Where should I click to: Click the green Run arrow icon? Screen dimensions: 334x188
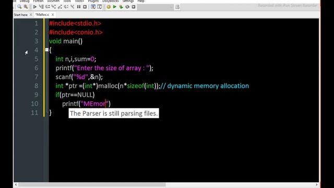[x=115, y=7]
